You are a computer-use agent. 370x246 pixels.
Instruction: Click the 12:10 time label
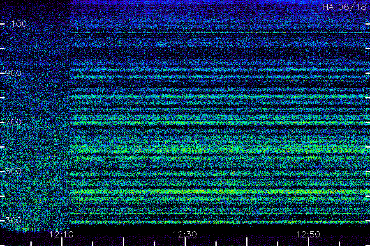coord(62,234)
